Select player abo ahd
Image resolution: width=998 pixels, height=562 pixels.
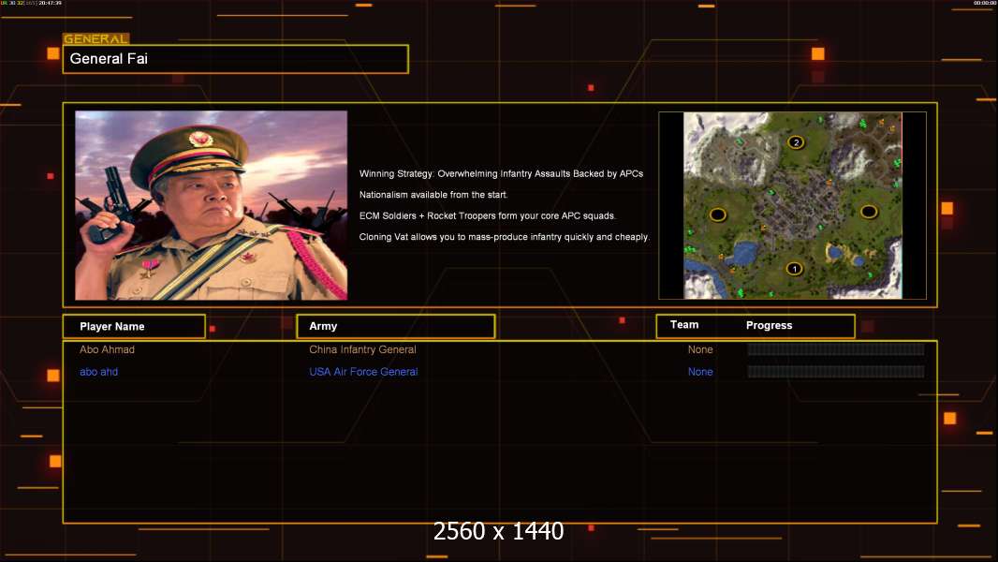click(x=98, y=372)
